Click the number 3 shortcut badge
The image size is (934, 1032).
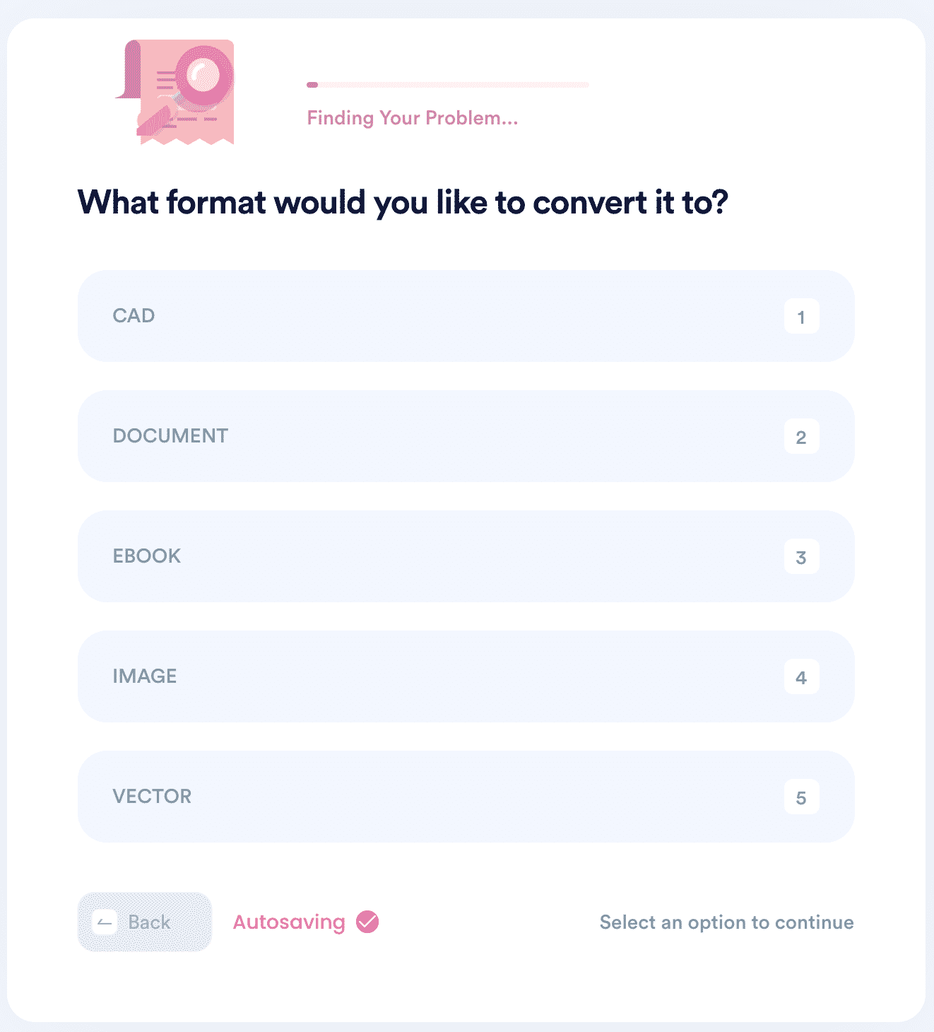click(801, 556)
